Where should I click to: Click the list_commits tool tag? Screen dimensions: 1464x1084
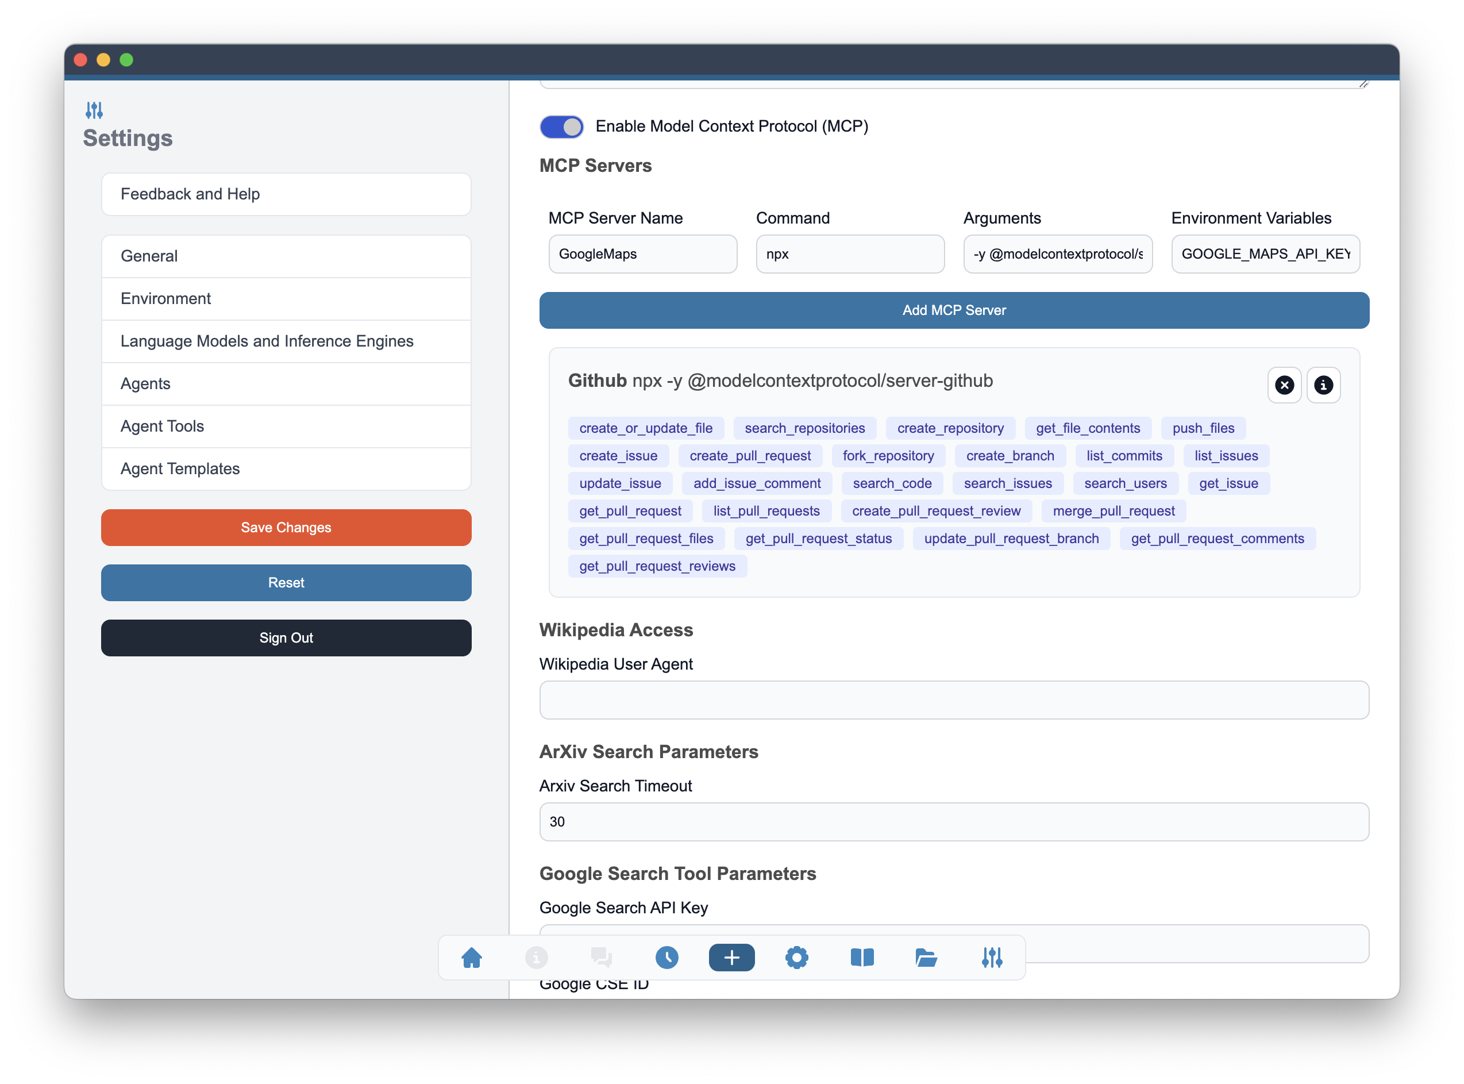(x=1124, y=456)
